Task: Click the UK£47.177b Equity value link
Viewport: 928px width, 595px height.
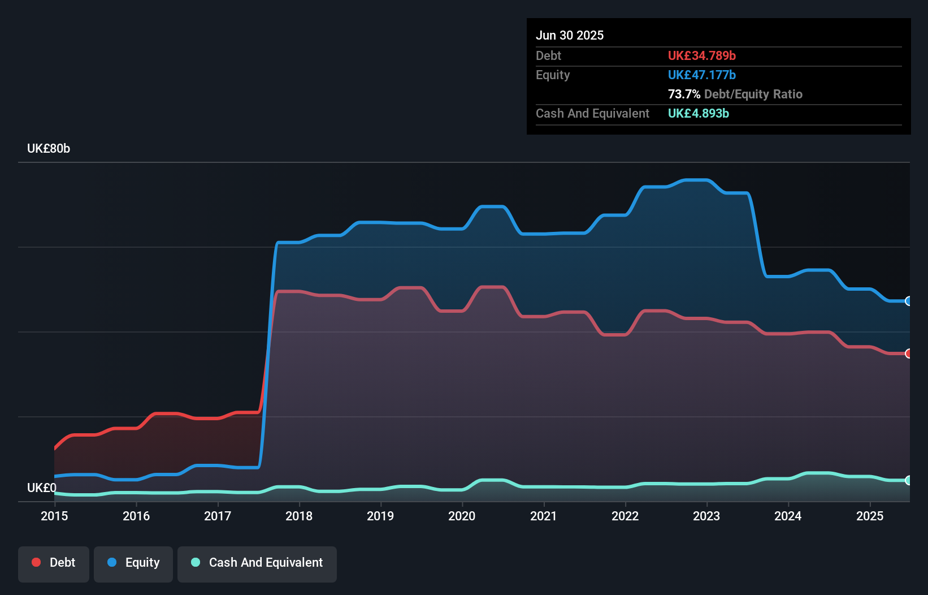Action: pyautogui.click(x=702, y=74)
